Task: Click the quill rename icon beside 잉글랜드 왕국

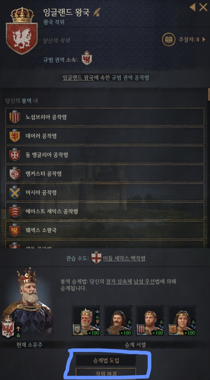Action: coord(97,12)
